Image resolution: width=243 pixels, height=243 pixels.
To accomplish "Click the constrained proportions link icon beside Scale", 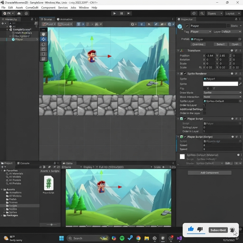I will [200, 67].
